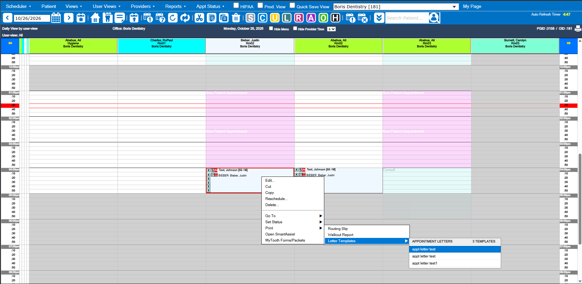Viewport: 582px width, 284px height.
Task: Select the appt letter test1 template
Action: [x=455, y=263]
